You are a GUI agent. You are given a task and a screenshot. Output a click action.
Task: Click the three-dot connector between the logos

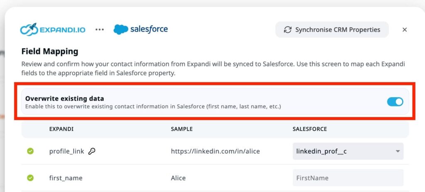pyautogui.click(x=100, y=30)
